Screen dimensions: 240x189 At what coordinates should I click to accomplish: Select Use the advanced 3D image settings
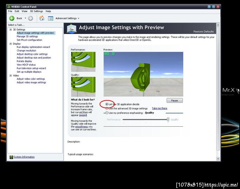107,109
